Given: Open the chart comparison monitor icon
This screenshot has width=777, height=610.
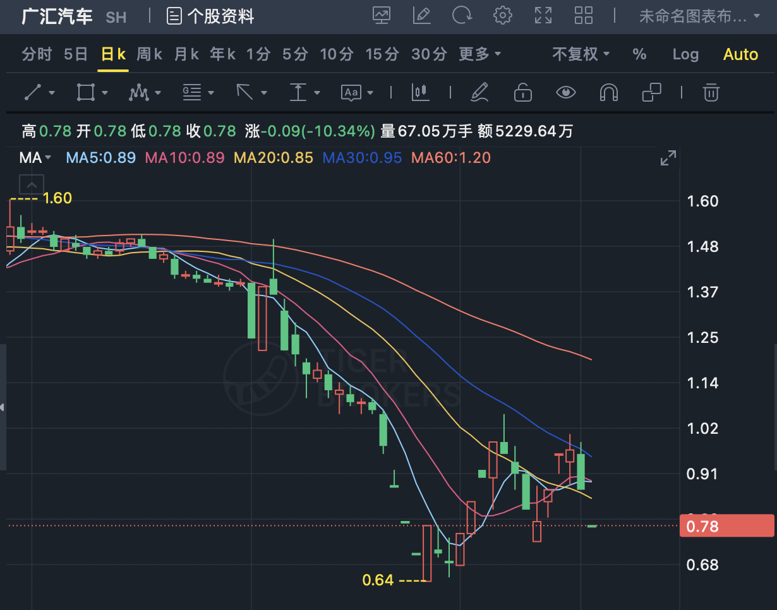Looking at the screenshot, I should [382, 16].
